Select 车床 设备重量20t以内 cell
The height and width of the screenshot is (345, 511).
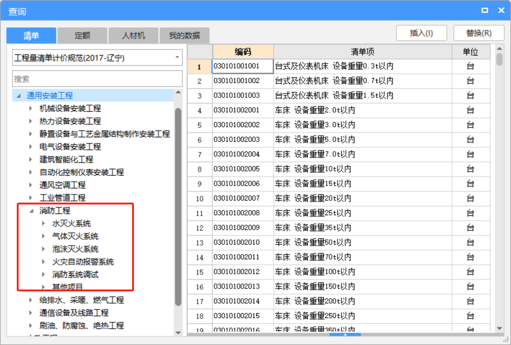tap(363, 198)
